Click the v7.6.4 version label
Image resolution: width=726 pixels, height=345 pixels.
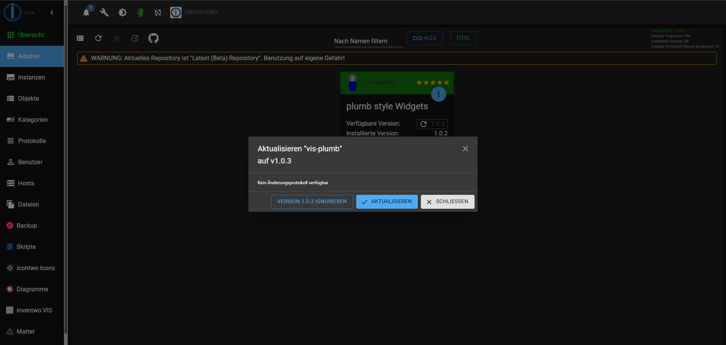click(x=29, y=13)
